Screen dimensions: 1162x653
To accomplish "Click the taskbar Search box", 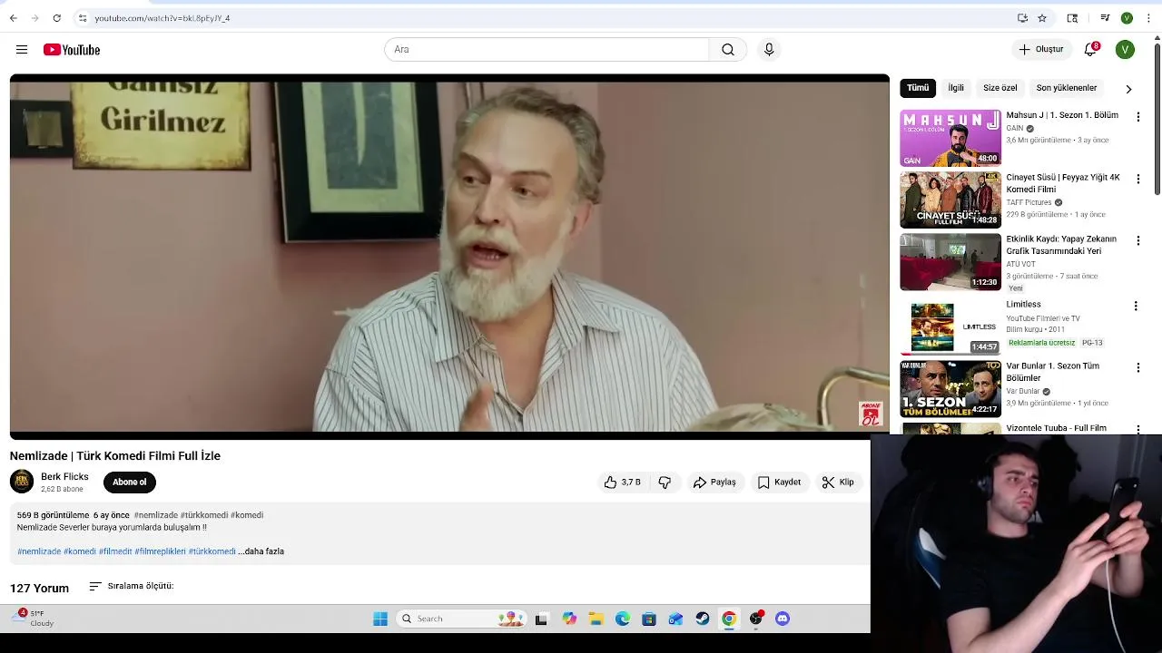I will pos(463,619).
